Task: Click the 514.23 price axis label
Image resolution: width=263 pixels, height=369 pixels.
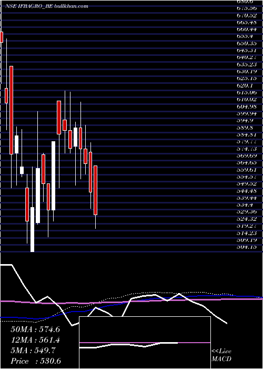Action: (246, 233)
